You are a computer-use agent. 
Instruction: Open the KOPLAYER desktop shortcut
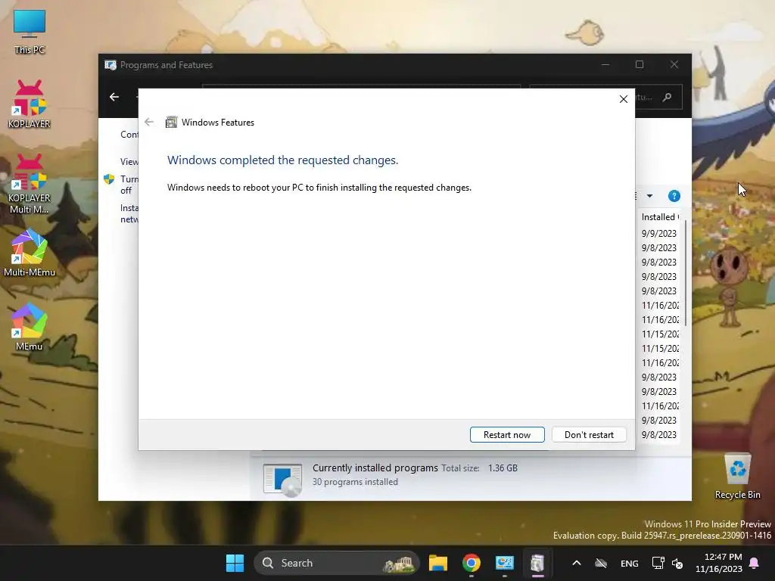point(30,104)
